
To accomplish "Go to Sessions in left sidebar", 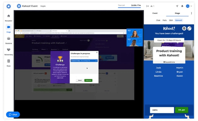I will tap(8, 40).
